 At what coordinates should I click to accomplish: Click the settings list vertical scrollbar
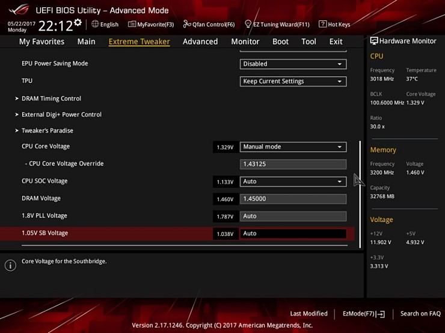click(360, 194)
